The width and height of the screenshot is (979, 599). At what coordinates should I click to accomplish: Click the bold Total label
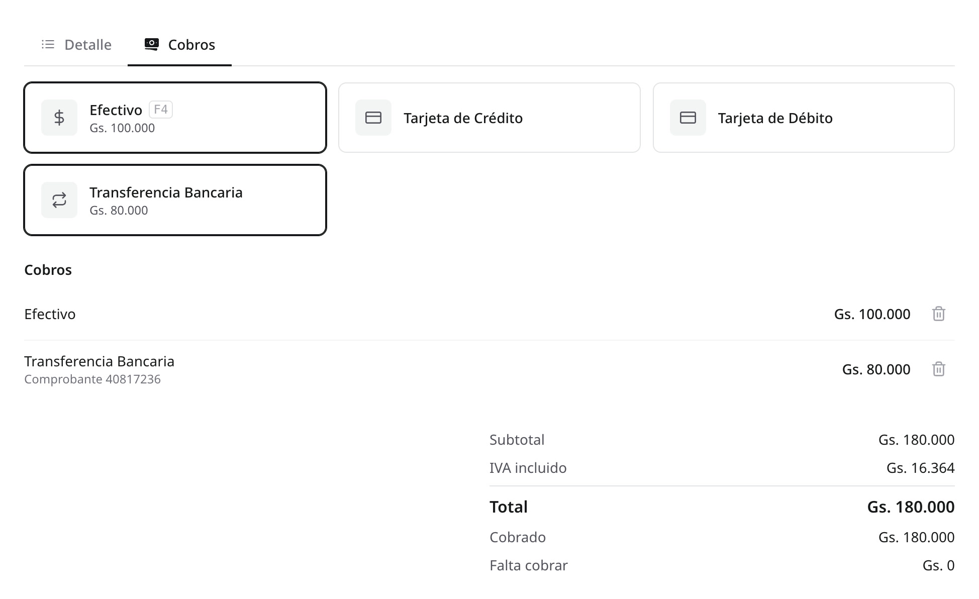tap(509, 507)
